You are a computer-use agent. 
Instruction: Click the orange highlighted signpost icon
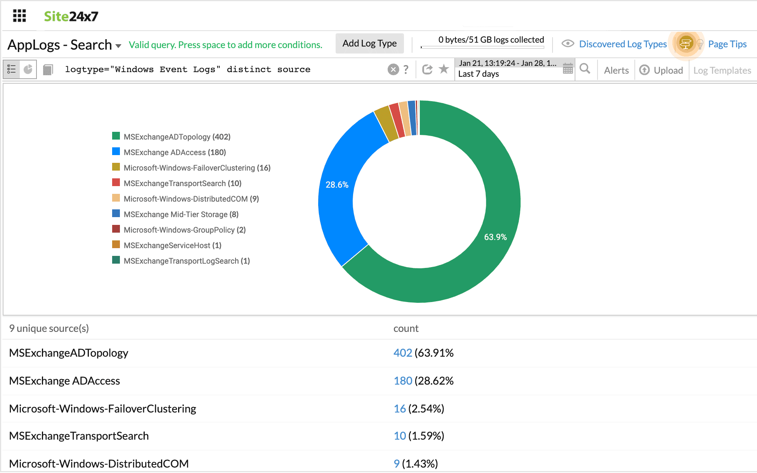686,43
